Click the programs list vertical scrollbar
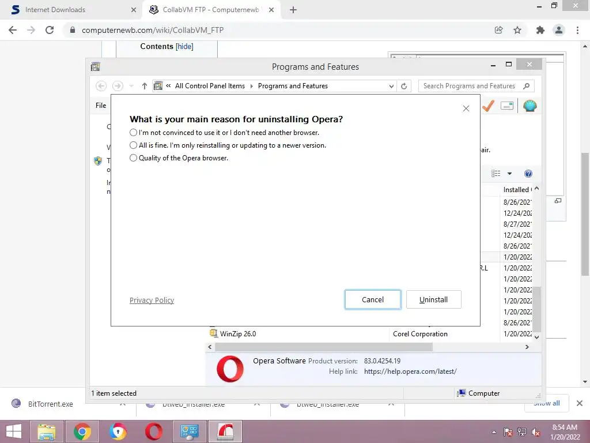Image resolution: width=590 pixels, height=443 pixels. (x=537, y=309)
